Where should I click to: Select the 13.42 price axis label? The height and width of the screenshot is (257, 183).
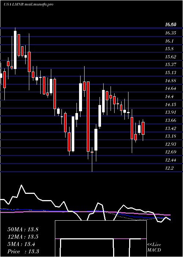pos(171,128)
